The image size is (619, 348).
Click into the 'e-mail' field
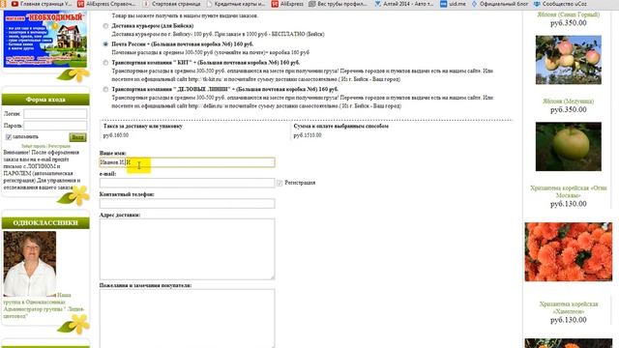click(187, 183)
